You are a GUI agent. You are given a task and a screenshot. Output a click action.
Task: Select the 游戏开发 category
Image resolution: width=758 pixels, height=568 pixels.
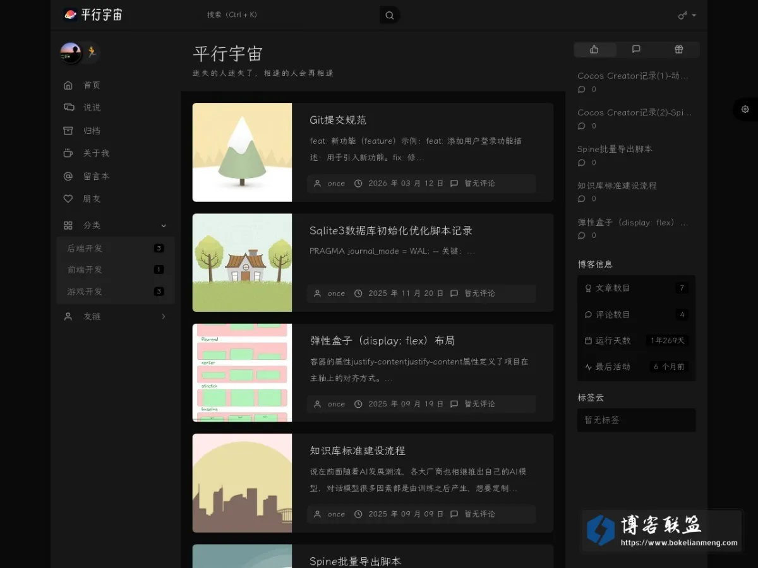115,291
